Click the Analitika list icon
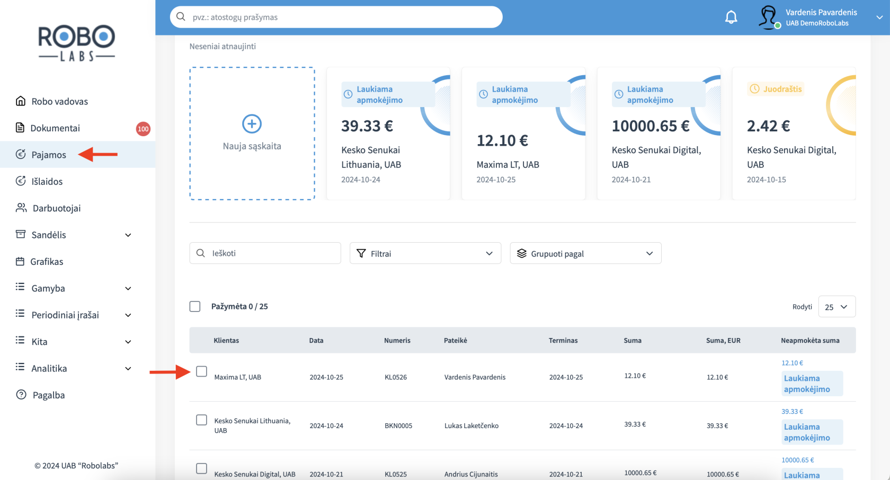This screenshot has width=890, height=480. click(20, 367)
